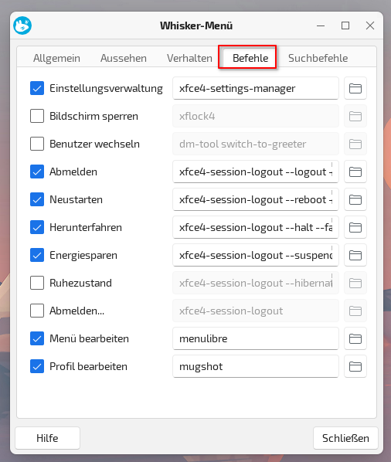Open file browser for Neustarten command
This screenshot has height=462, width=391.
pyautogui.click(x=355, y=199)
